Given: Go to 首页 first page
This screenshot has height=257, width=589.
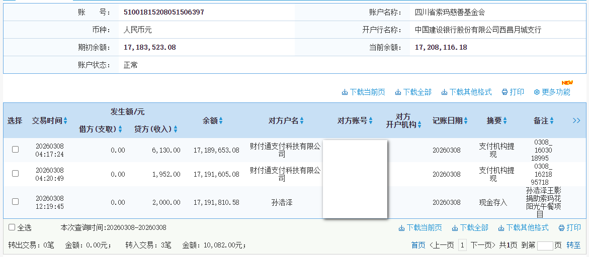Looking at the screenshot, I should [x=418, y=245].
